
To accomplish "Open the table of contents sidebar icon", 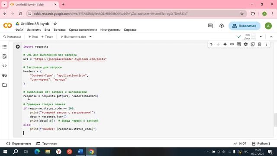I will (5, 47).
